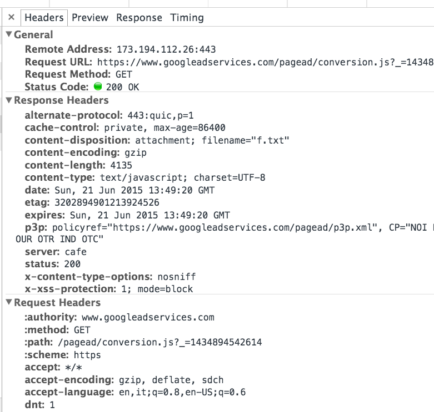
Task: Select the Headers tab
Action: [x=44, y=18]
